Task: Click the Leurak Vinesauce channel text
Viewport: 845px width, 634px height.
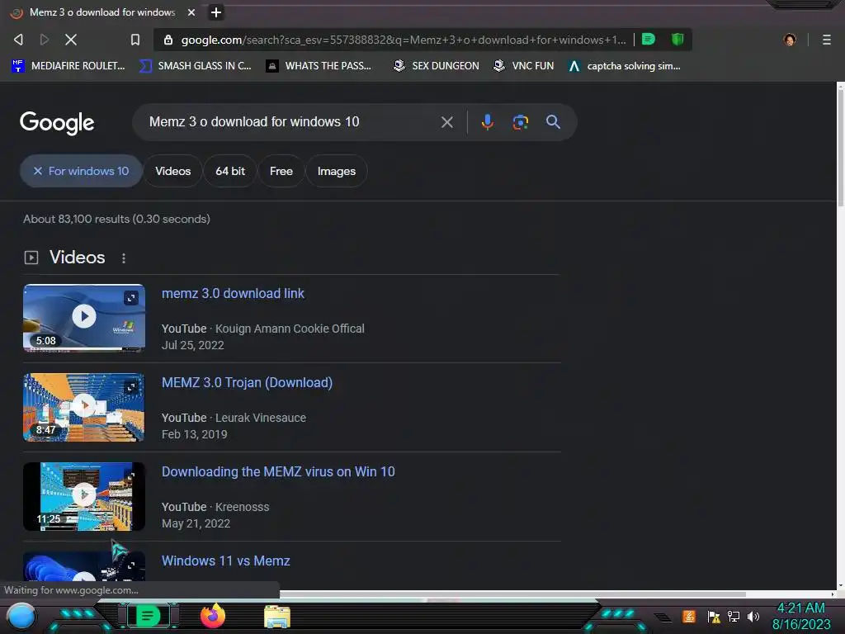Action: [260, 418]
